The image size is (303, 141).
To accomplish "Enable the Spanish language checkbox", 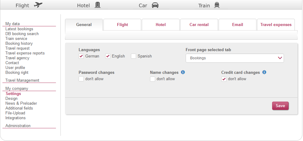I will pos(133,56).
